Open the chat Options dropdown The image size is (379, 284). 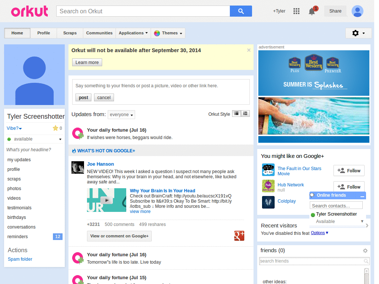[319, 233]
